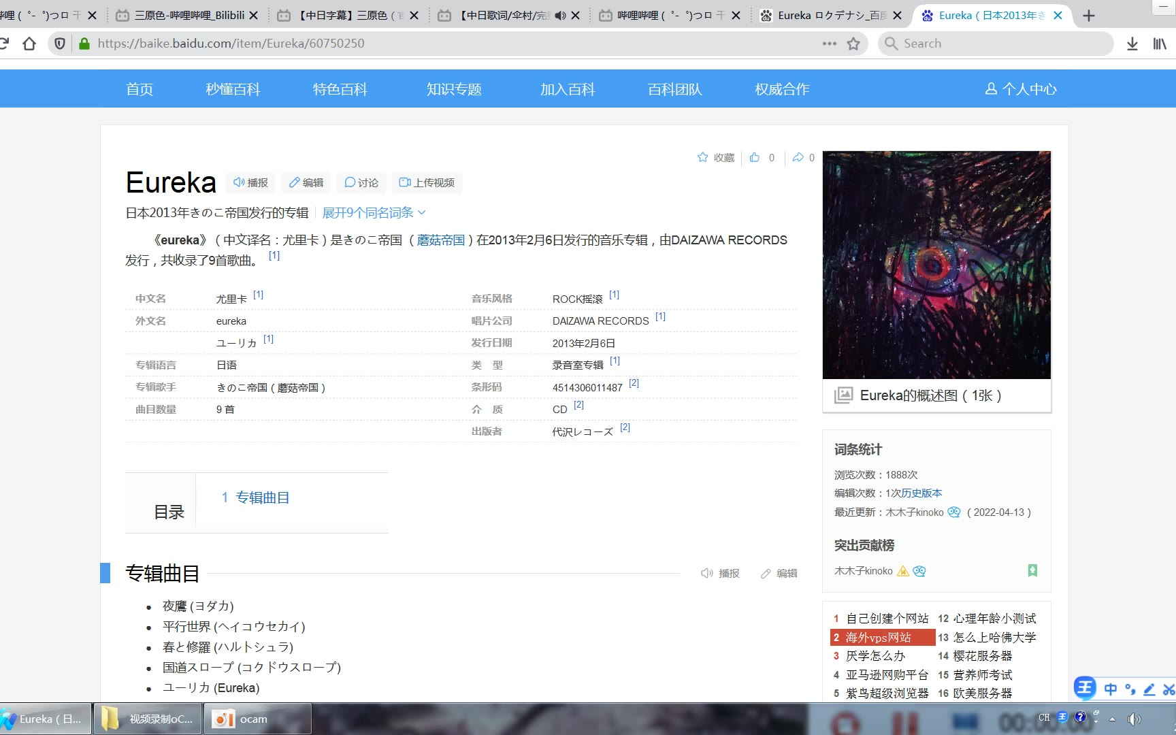This screenshot has width=1176, height=735.
Task: Open 历史版本 link
Action: 921,493
